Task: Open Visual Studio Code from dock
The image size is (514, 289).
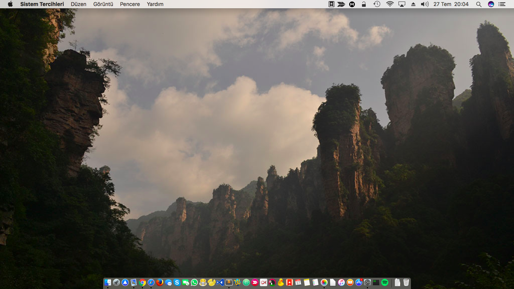Action: coord(220,282)
